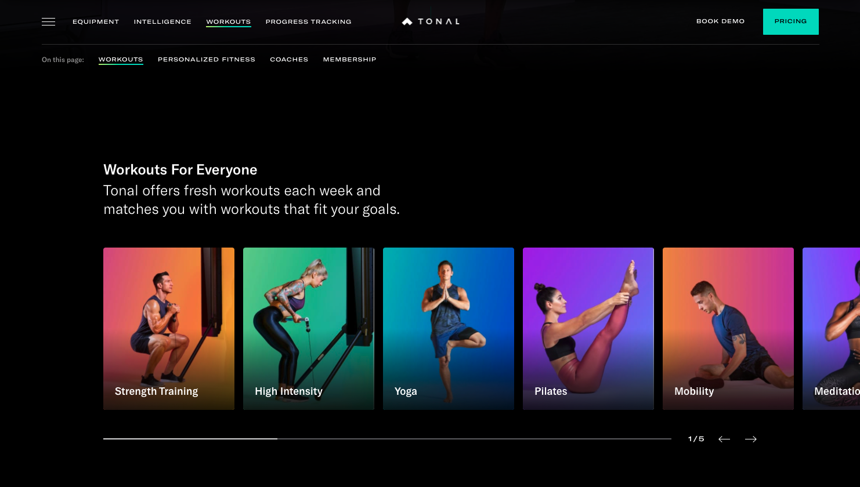Jump to Workouts page section
The width and height of the screenshot is (860, 487).
pos(121,59)
